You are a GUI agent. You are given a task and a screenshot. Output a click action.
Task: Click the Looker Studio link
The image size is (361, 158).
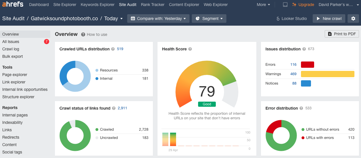point(292,19)
